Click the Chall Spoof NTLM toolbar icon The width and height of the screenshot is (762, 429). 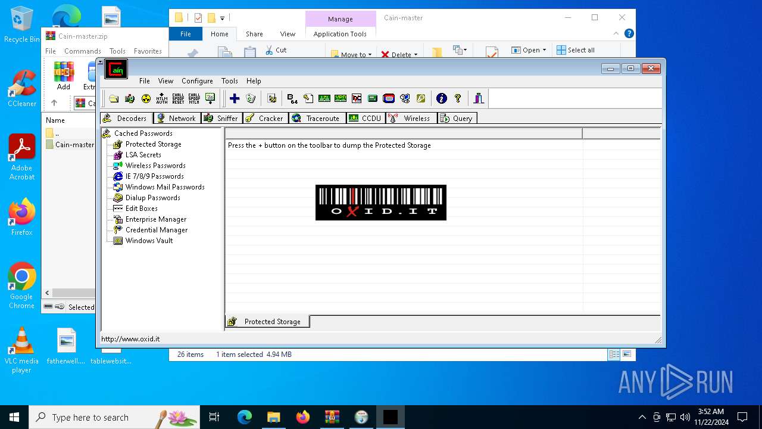[x=194, y=99]
